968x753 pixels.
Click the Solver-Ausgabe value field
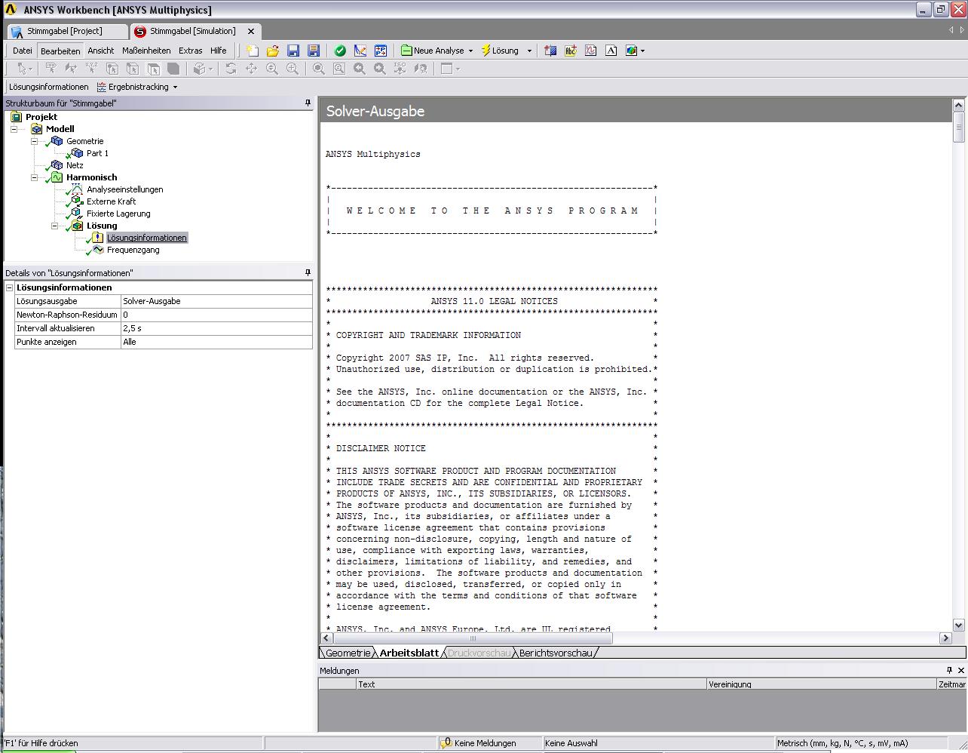click(216, 301)
